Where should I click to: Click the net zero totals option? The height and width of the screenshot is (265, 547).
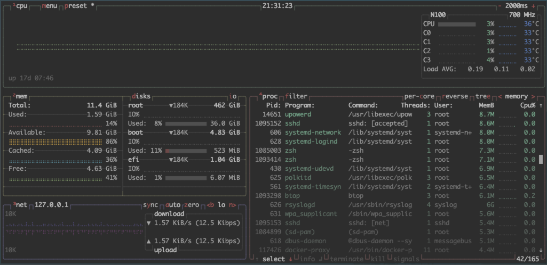click(x=191, y=205)
